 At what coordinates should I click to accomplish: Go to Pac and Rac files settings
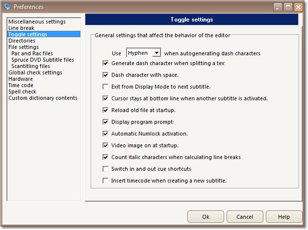tap(32, 53)
